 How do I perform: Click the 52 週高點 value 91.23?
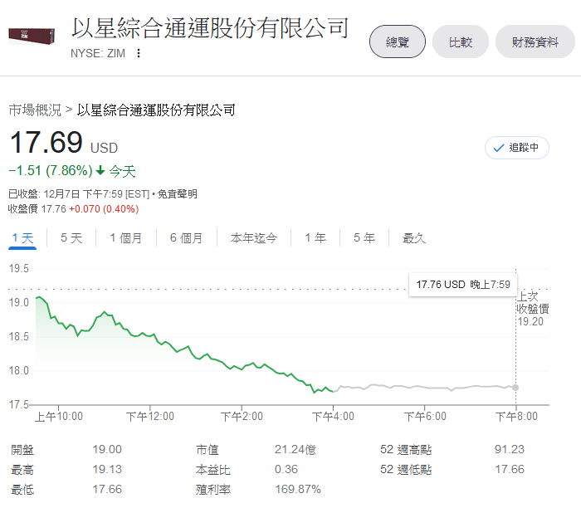[510, 449]
